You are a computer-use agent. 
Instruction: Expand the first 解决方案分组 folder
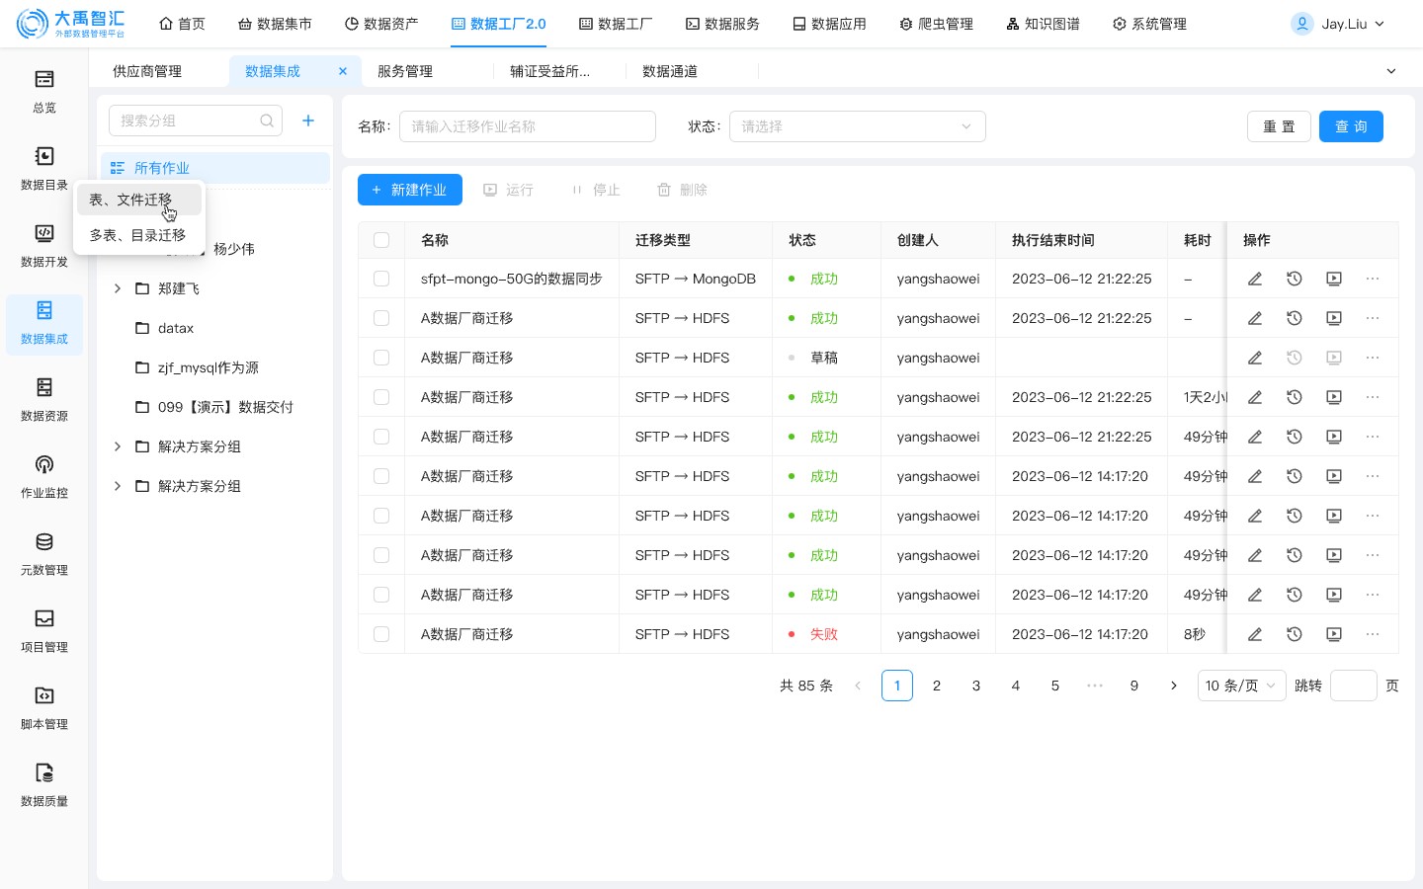[x=118, y=446]
